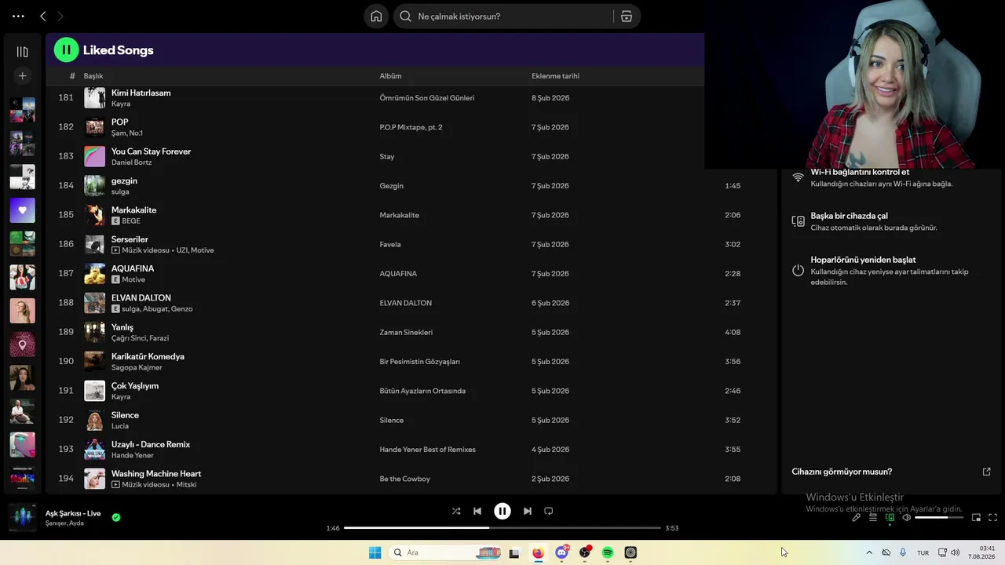Open Spotify from the taskbar
The image size is (1005, 565).
(608, 552)
